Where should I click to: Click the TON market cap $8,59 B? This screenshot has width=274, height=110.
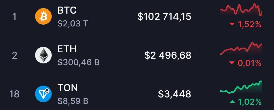pos(73,101)
